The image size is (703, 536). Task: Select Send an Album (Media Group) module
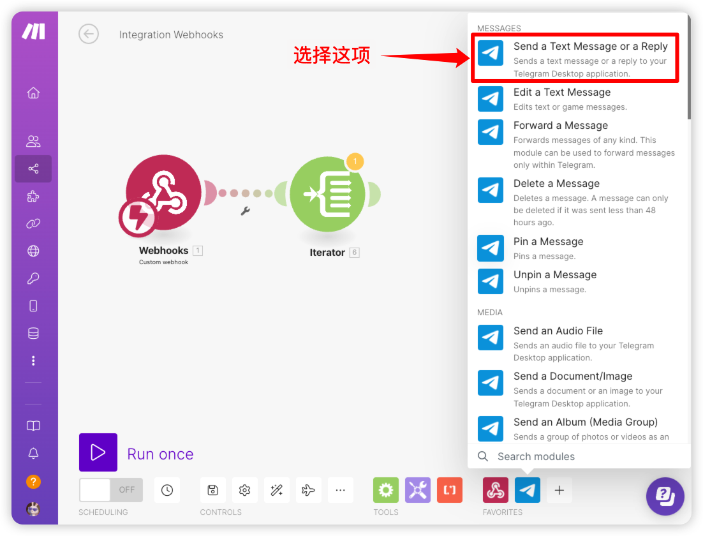pyautogui.click(x=575, y=429)
